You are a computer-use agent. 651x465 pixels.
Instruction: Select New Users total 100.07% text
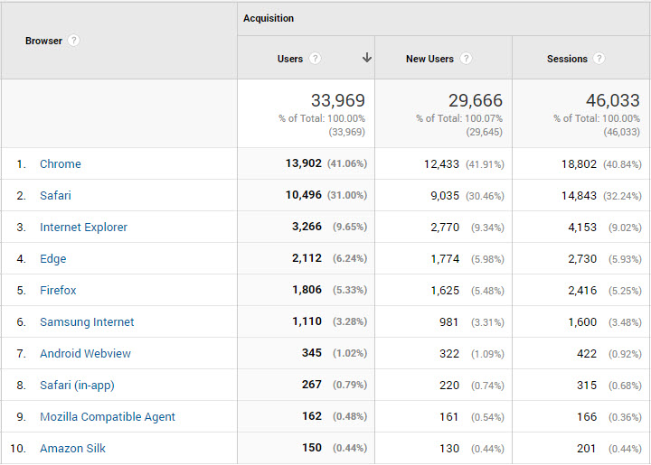point(459,118)
